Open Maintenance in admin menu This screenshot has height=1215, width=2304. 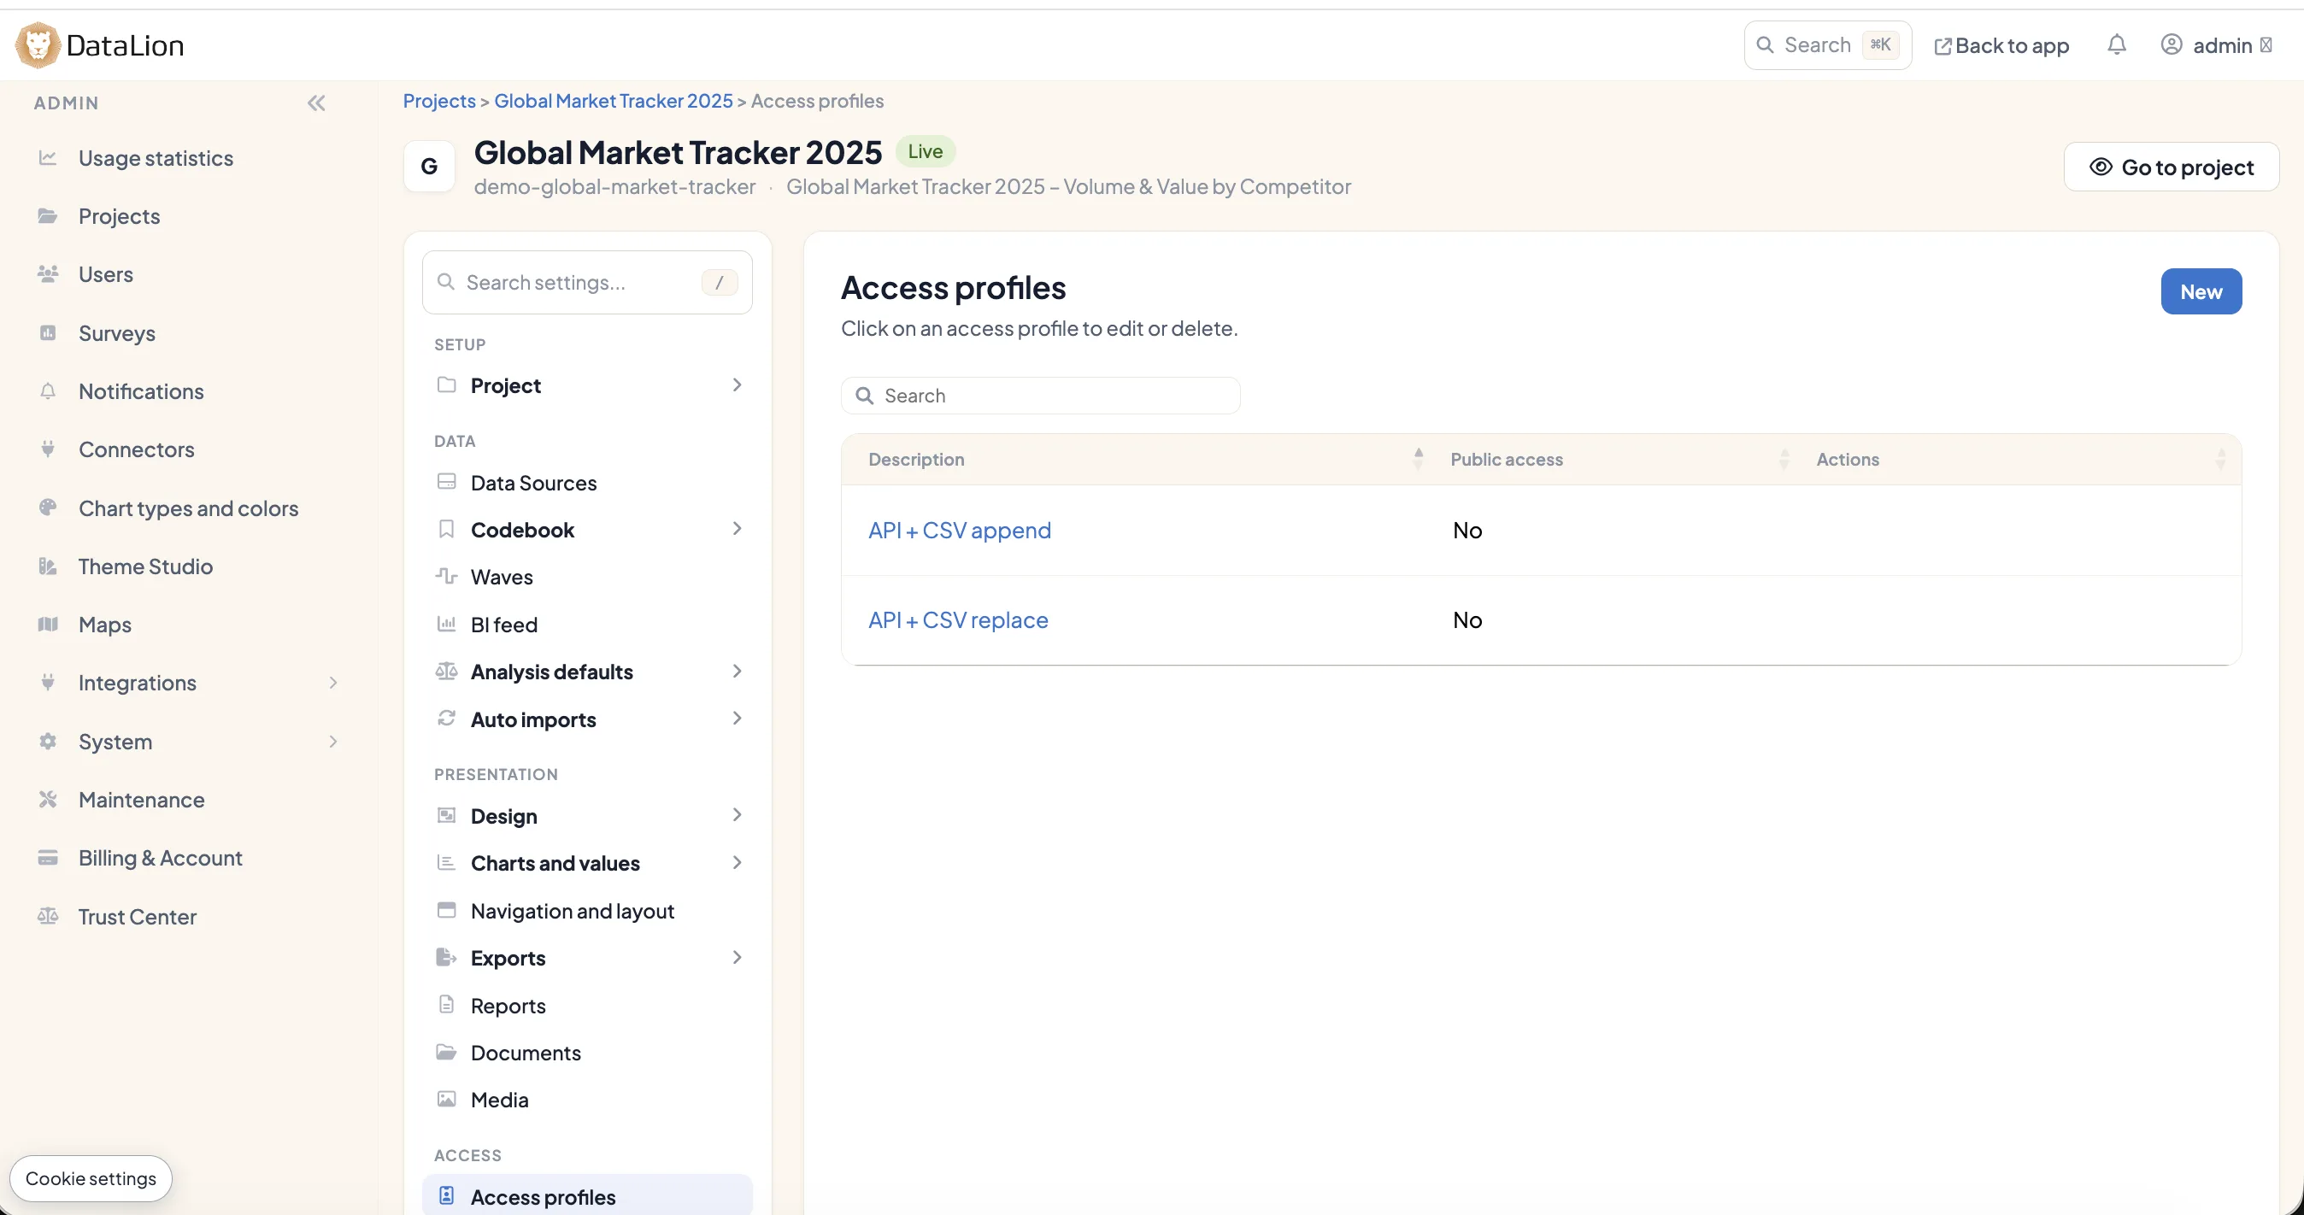tap(141, 799)
